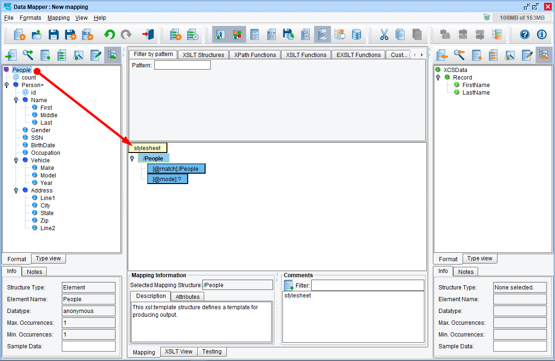Click the floppy-with-clock save icon

(x=289, y=35)
